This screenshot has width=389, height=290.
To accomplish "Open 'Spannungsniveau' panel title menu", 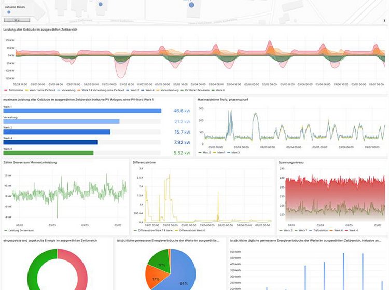I will (291, 163).
